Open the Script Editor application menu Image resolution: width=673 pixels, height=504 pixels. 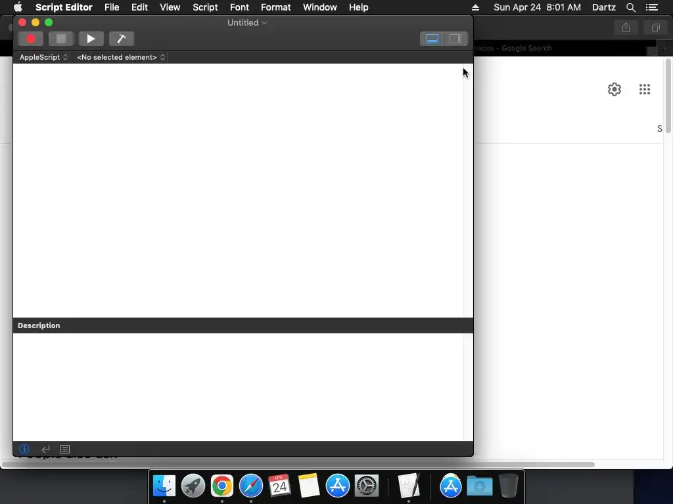coord(64,7)
